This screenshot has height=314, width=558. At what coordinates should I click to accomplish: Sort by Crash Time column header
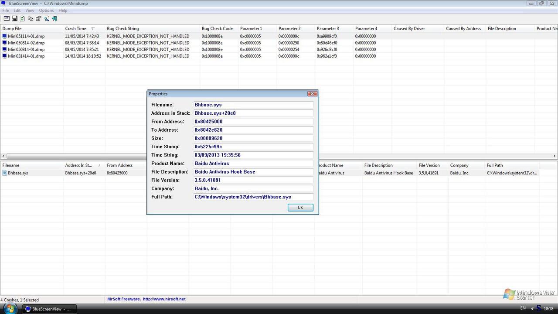[x=84, y=29]
